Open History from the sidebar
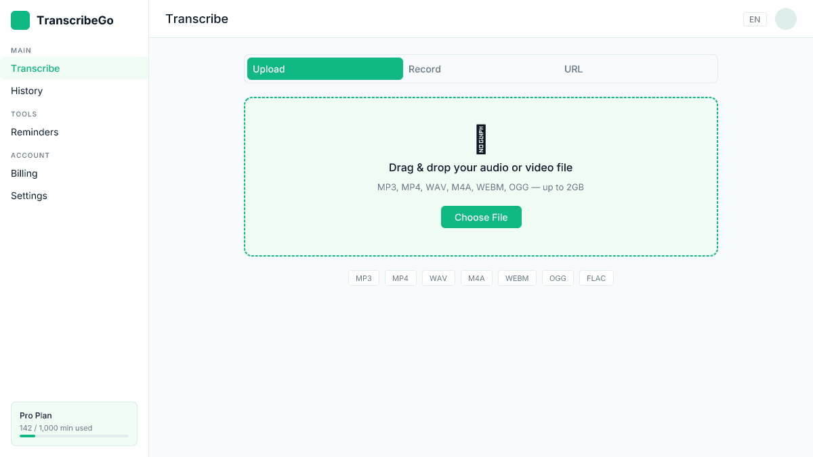Image resolution: width=813 pixels, height=457 pixels. point(26,91)
